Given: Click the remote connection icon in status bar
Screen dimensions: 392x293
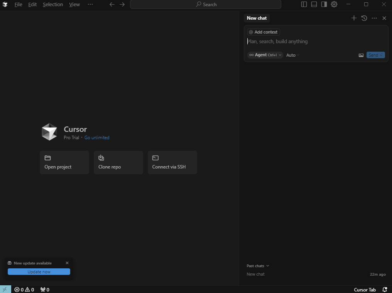Looking at the screenshot, I should tap(5, 290).
